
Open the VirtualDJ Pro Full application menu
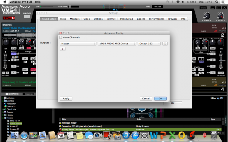click(21, 2)
